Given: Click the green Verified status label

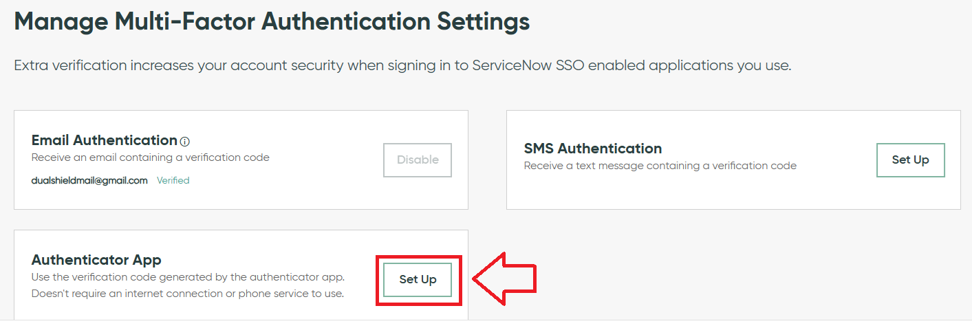Looking at the screenshot, I should click(173, 181).
